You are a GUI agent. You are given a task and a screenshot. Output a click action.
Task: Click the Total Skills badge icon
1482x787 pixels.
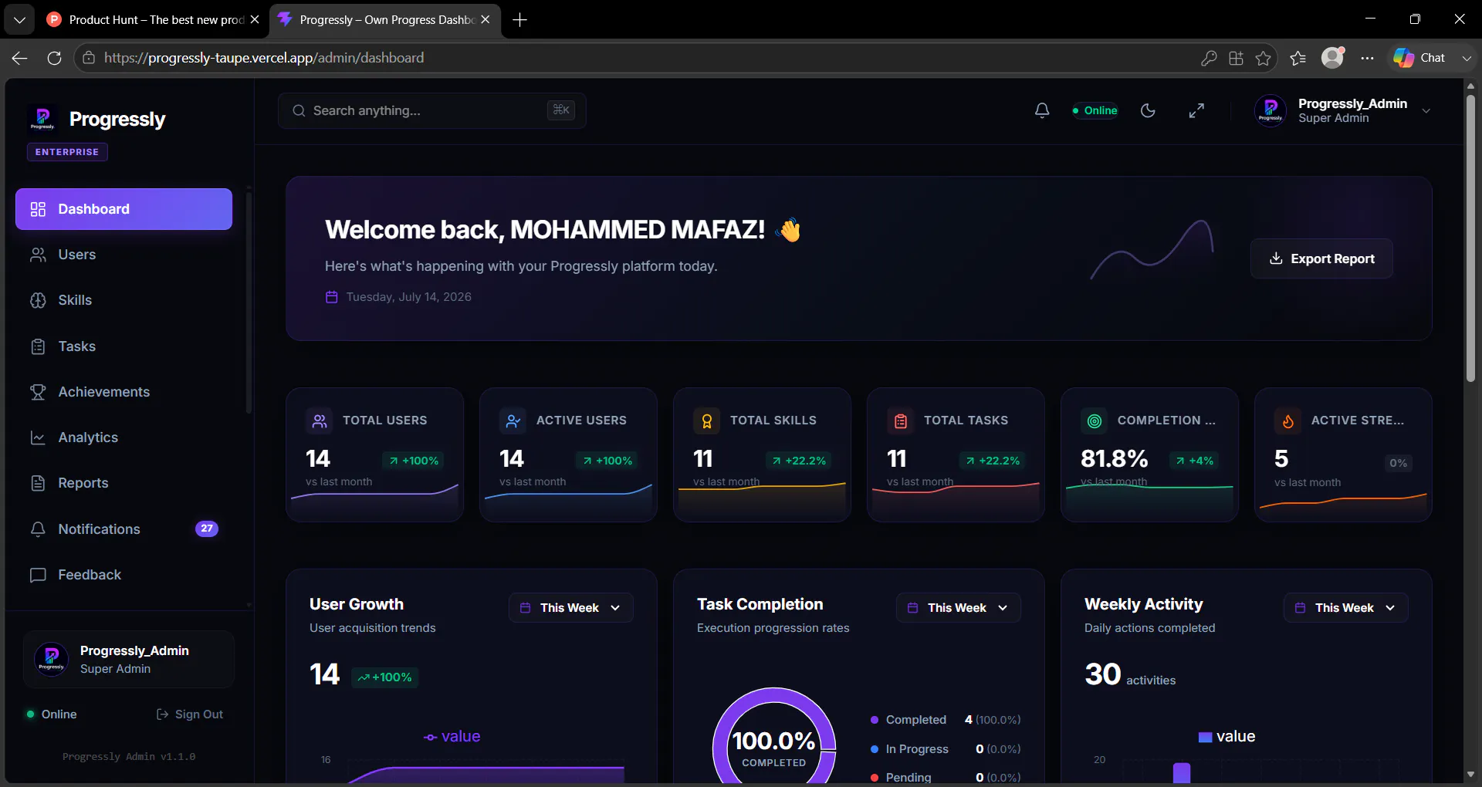click(707, 421)
